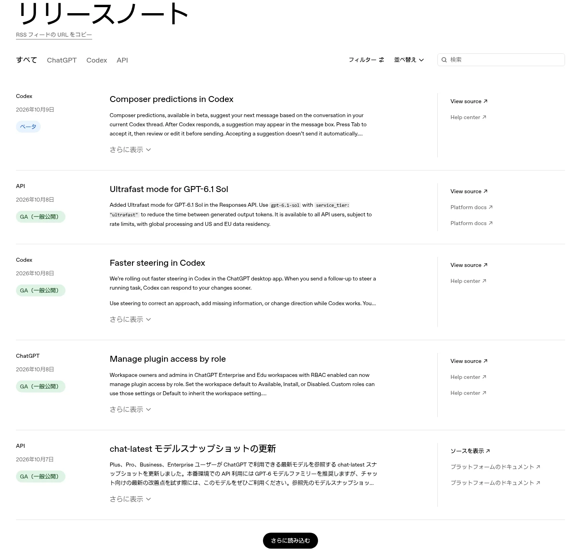
Task: Open the Composer predictions in Codex title
Action: point(172,99)
